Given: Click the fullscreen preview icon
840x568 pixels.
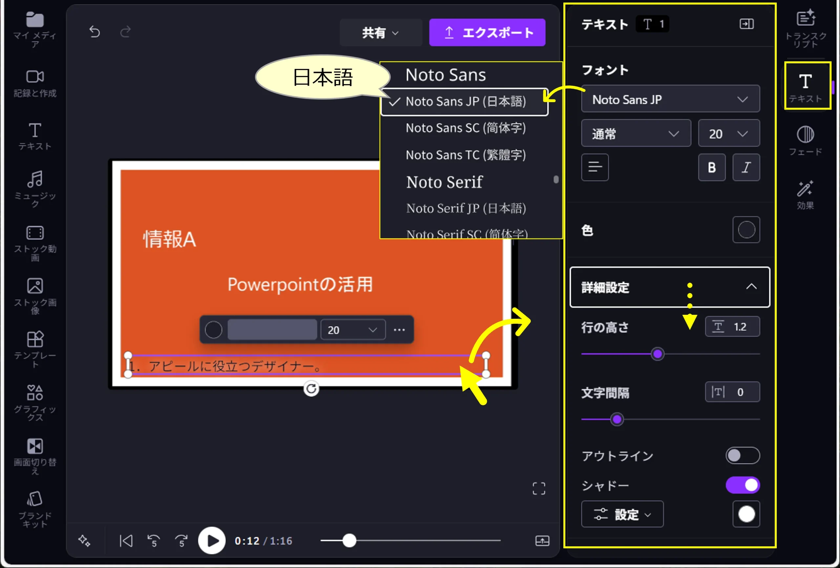Looking at the screenshot, I should (538, 489).
